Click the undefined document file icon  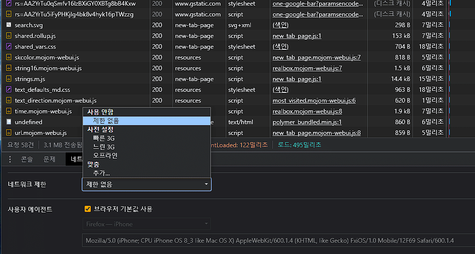pyautogui.click(x=9, y=122)
